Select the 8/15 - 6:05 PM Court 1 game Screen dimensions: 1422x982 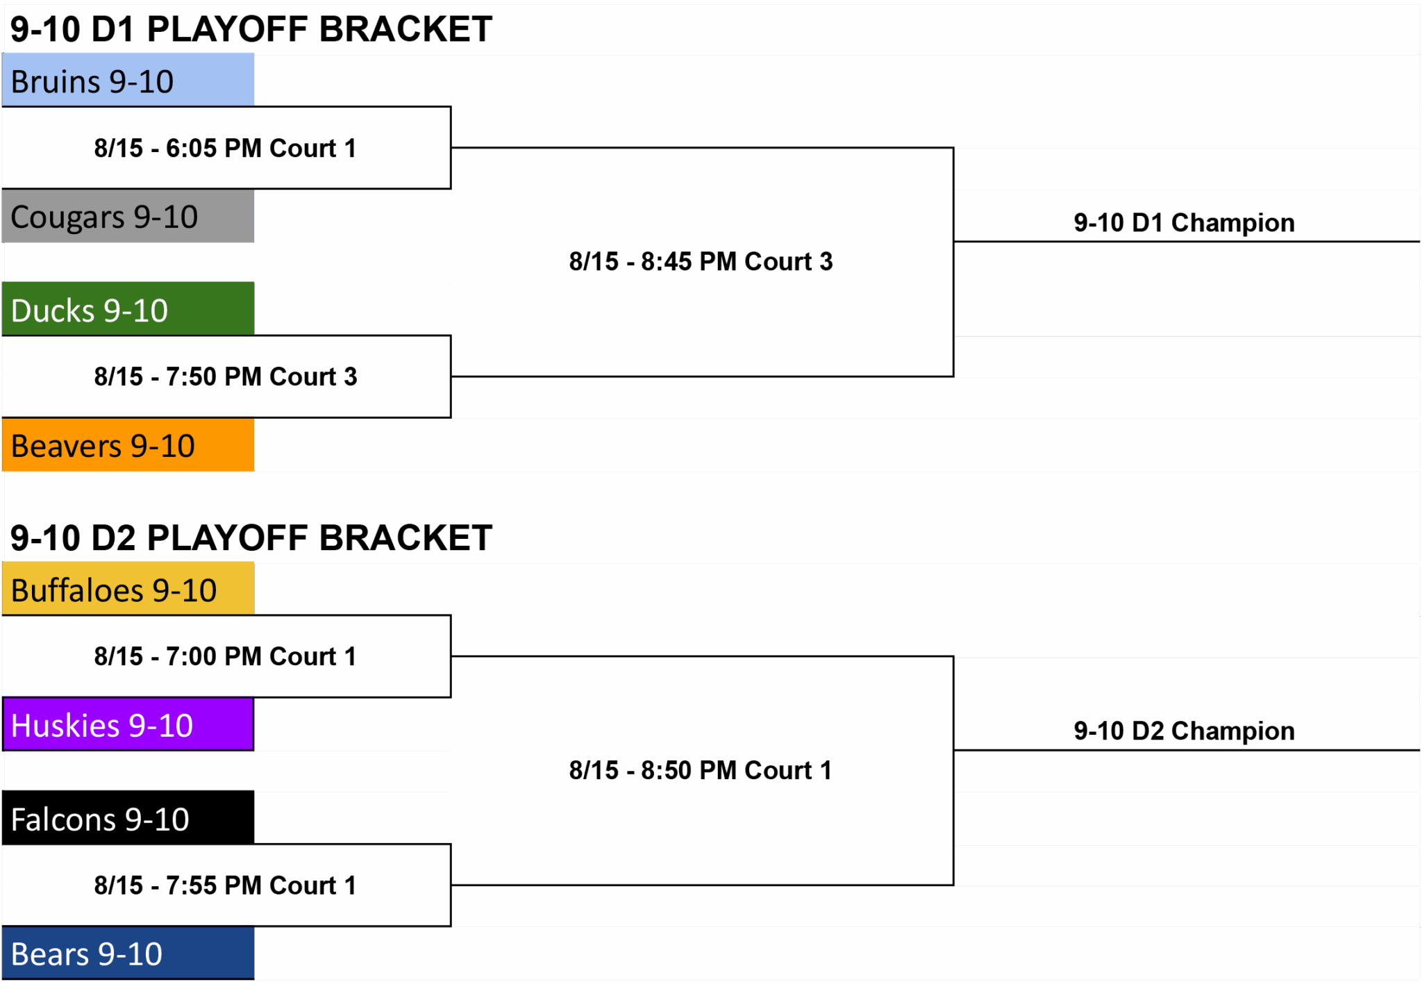tap(226, 148)
